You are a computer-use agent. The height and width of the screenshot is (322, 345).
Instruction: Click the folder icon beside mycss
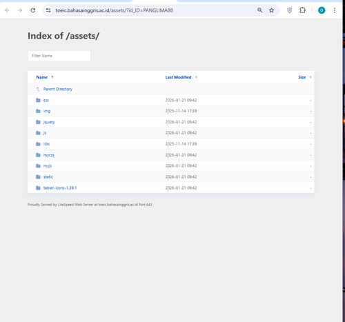pos(38,155)
